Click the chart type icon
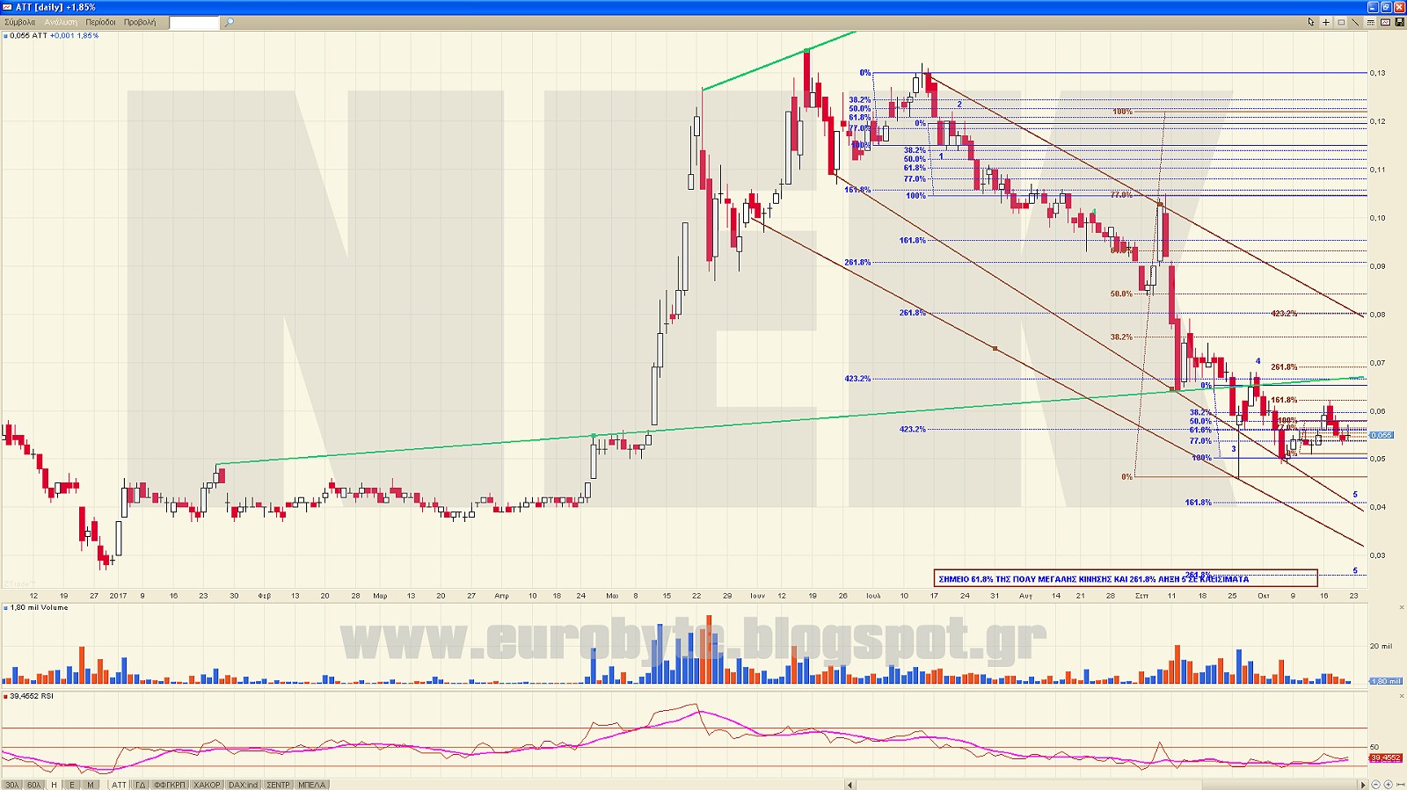 click(1385, 22)
